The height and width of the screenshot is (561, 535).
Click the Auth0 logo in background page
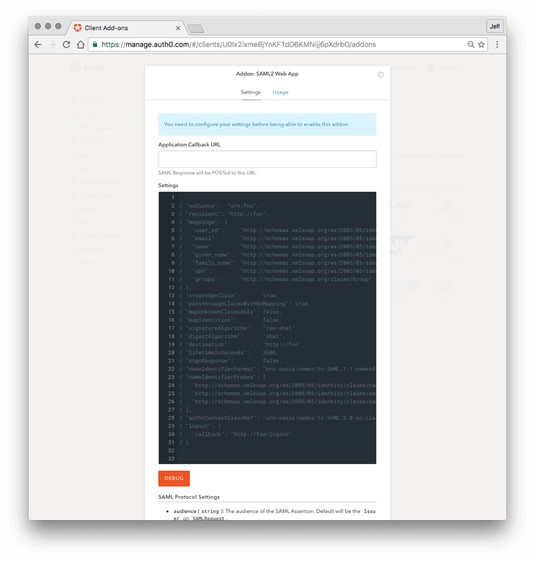click(88, 68)
